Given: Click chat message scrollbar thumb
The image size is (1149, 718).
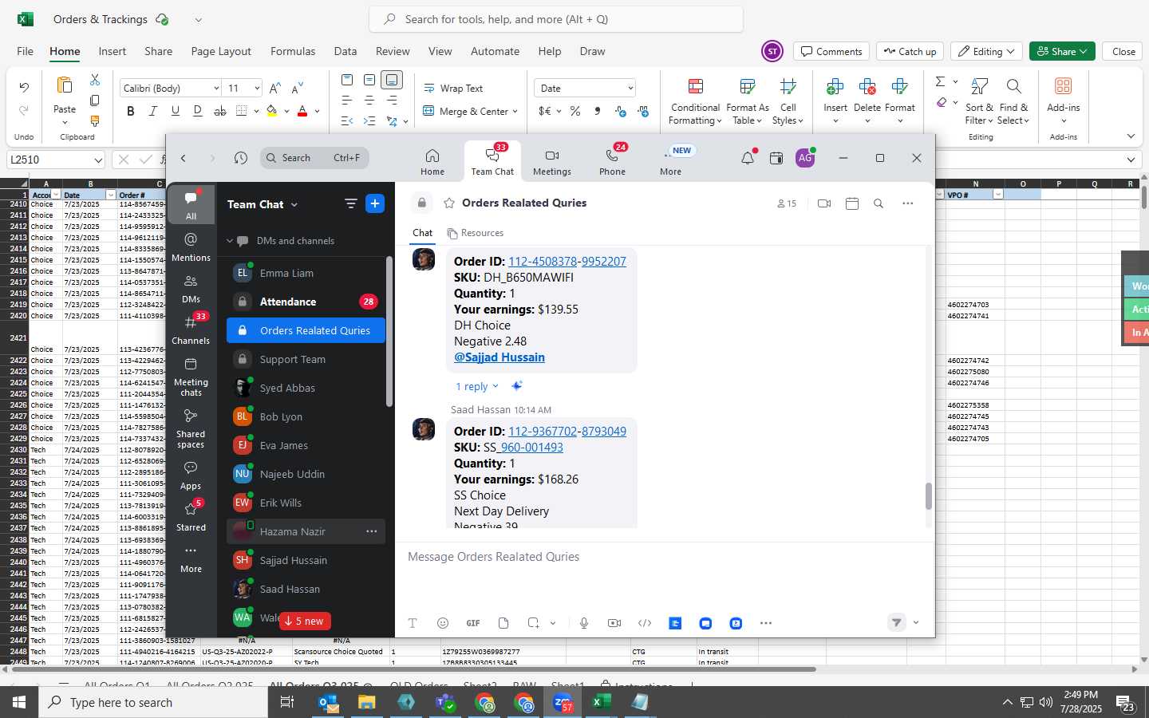Looking at the screenshot, I should tap(928, 496).
